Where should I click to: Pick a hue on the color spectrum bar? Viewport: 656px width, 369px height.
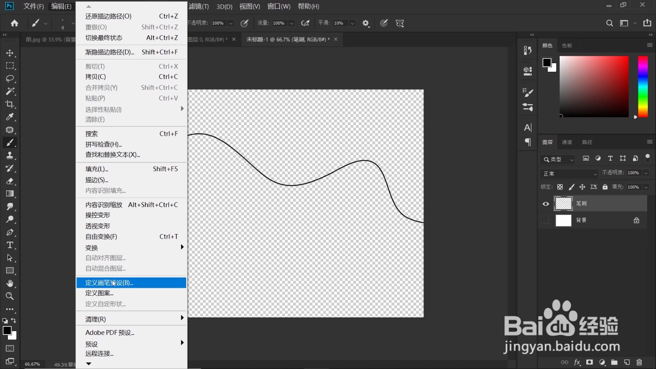[x=643, y=87]
